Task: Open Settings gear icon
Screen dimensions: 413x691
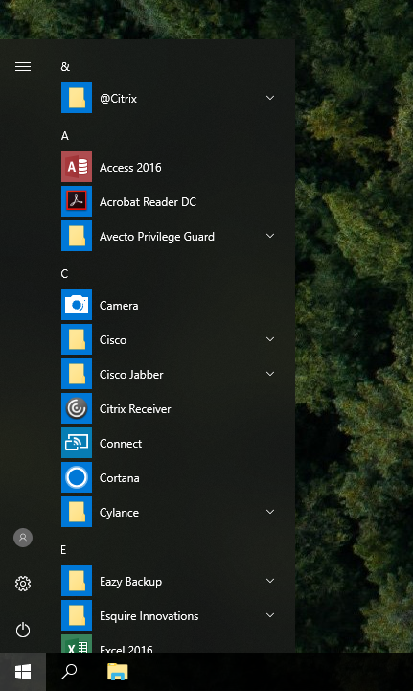Action: click(23, 584)
